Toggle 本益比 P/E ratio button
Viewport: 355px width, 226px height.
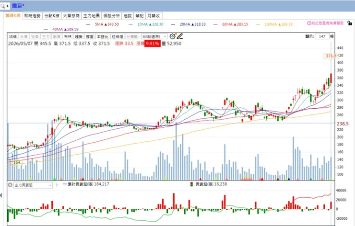point(102,36)
